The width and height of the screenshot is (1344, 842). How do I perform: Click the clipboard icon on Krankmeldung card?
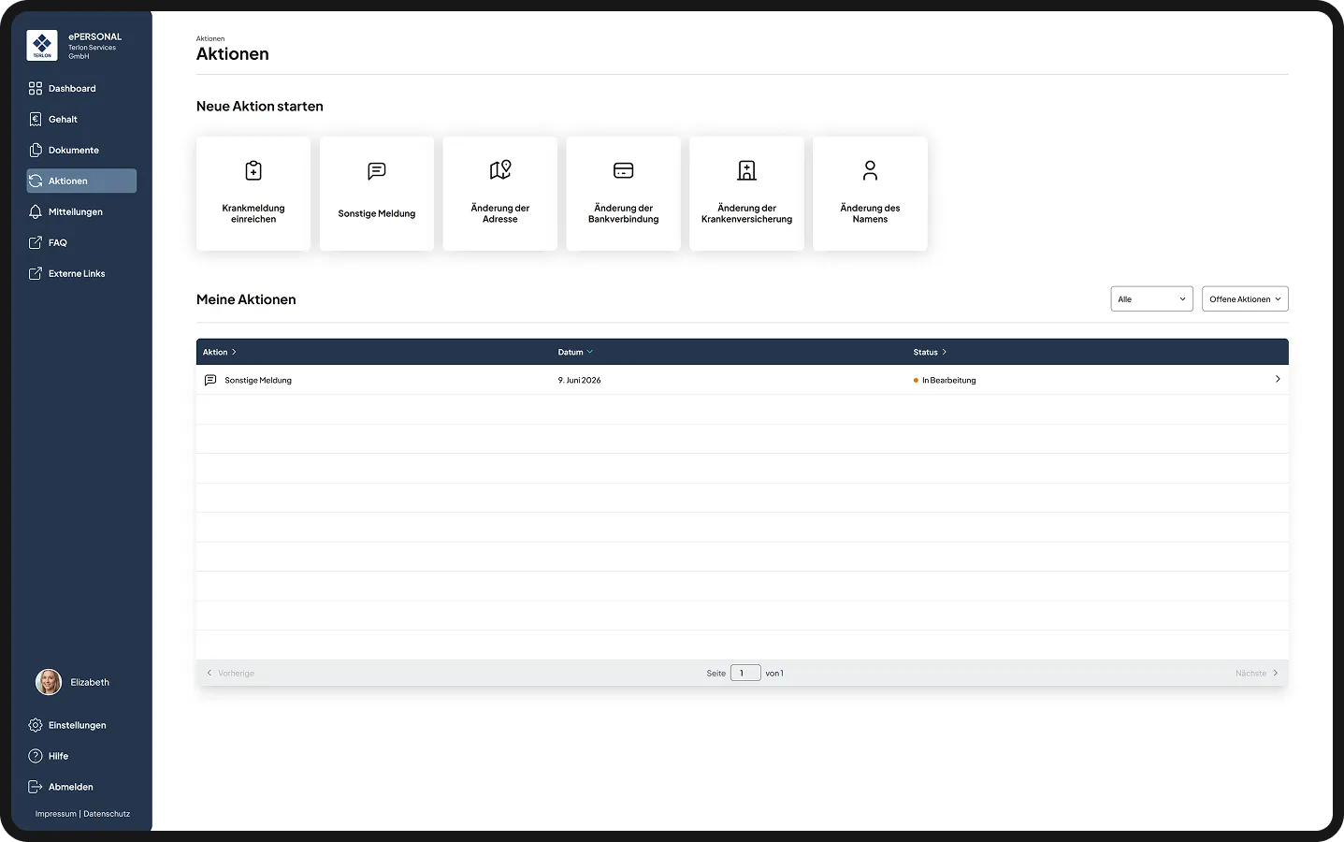click(x=253, y=170)
